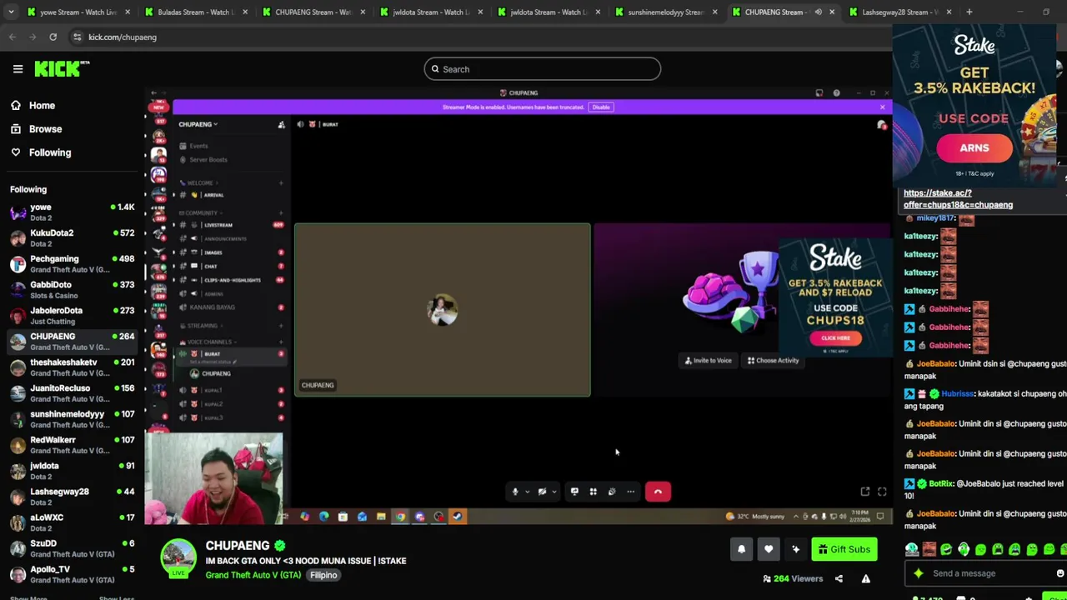This screenshot has width=1067, height=600.
Task: Open Apollo_TV channel in Following list
Action: [71, 574]
